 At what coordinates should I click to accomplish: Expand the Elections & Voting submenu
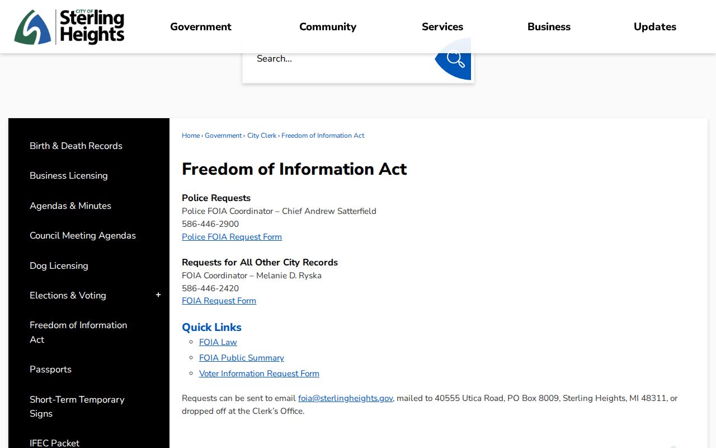(158, 295)
